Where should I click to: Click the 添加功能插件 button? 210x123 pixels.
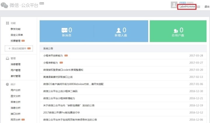[x=19, y=48]
